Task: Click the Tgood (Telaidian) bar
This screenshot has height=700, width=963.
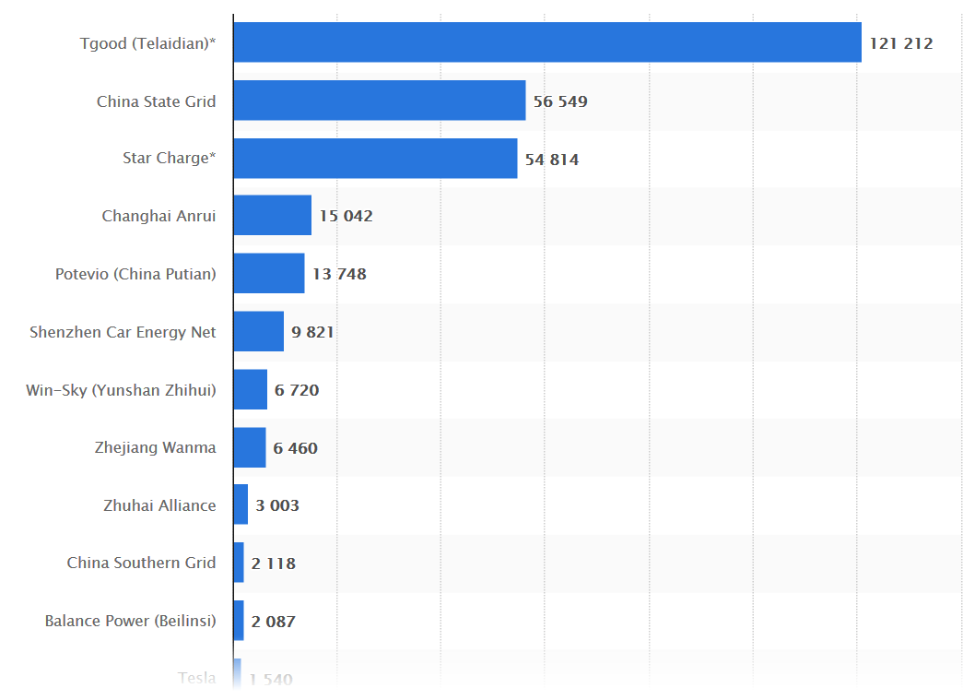Action: coord(546,42)
